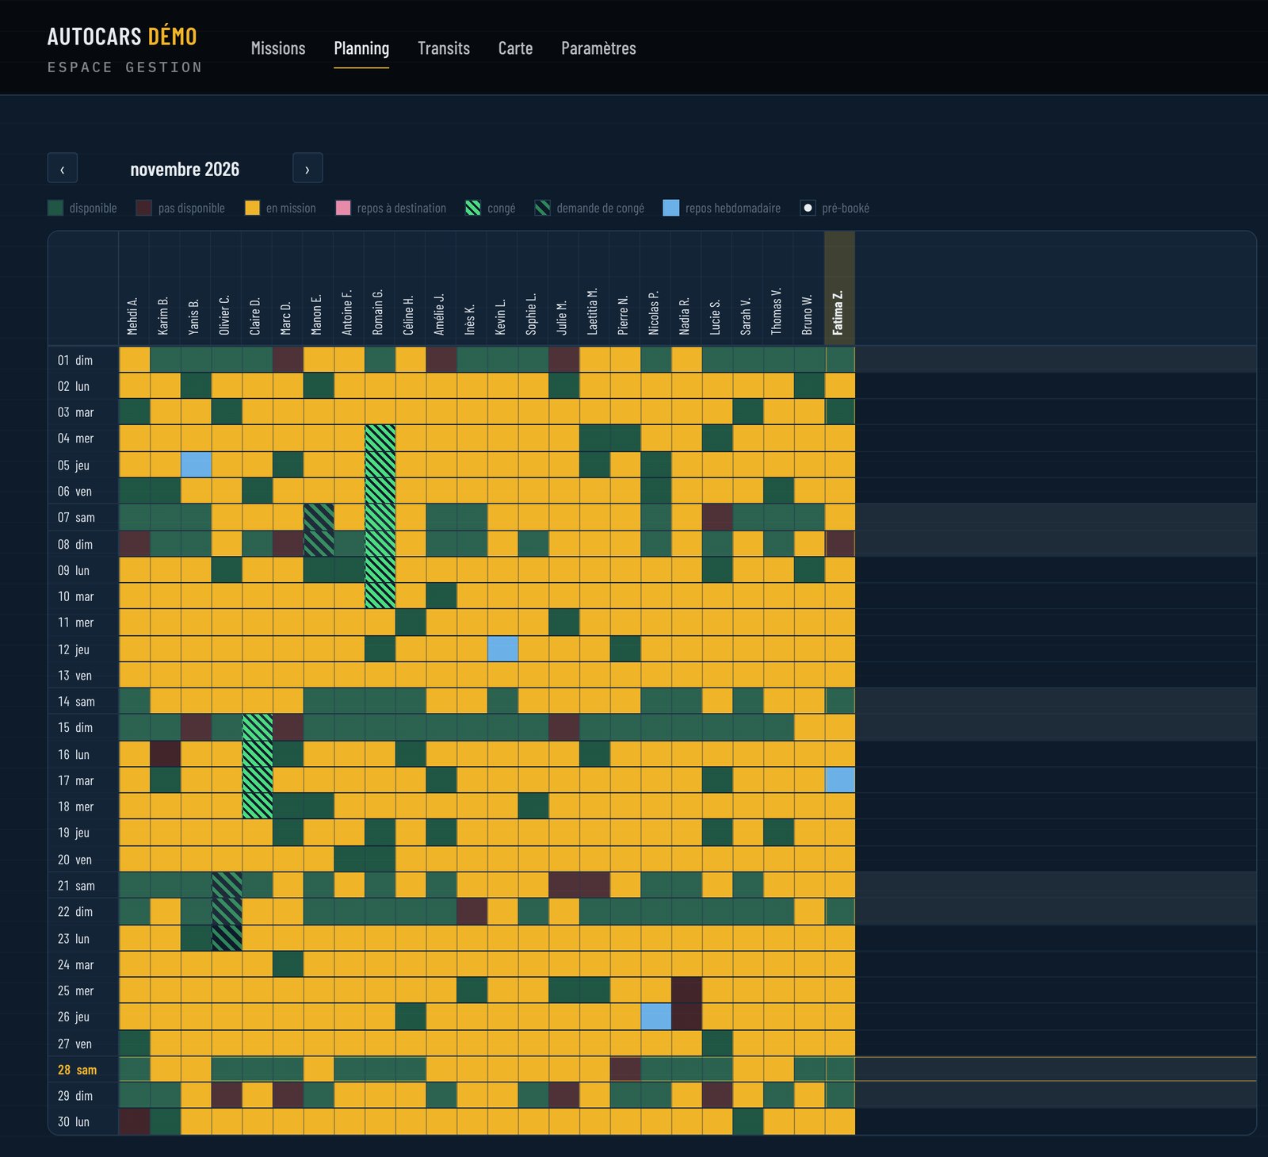Select Pierre N.'s unavailable cell on 28 sam
Image resolution: width=1268 pixels, height=1157 pixels.
click(625, 1070)
